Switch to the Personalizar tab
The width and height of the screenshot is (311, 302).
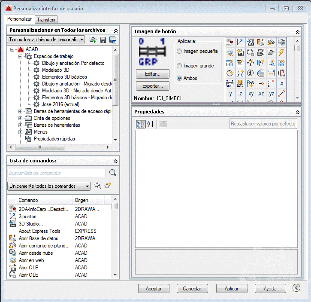tap(19, 19)
